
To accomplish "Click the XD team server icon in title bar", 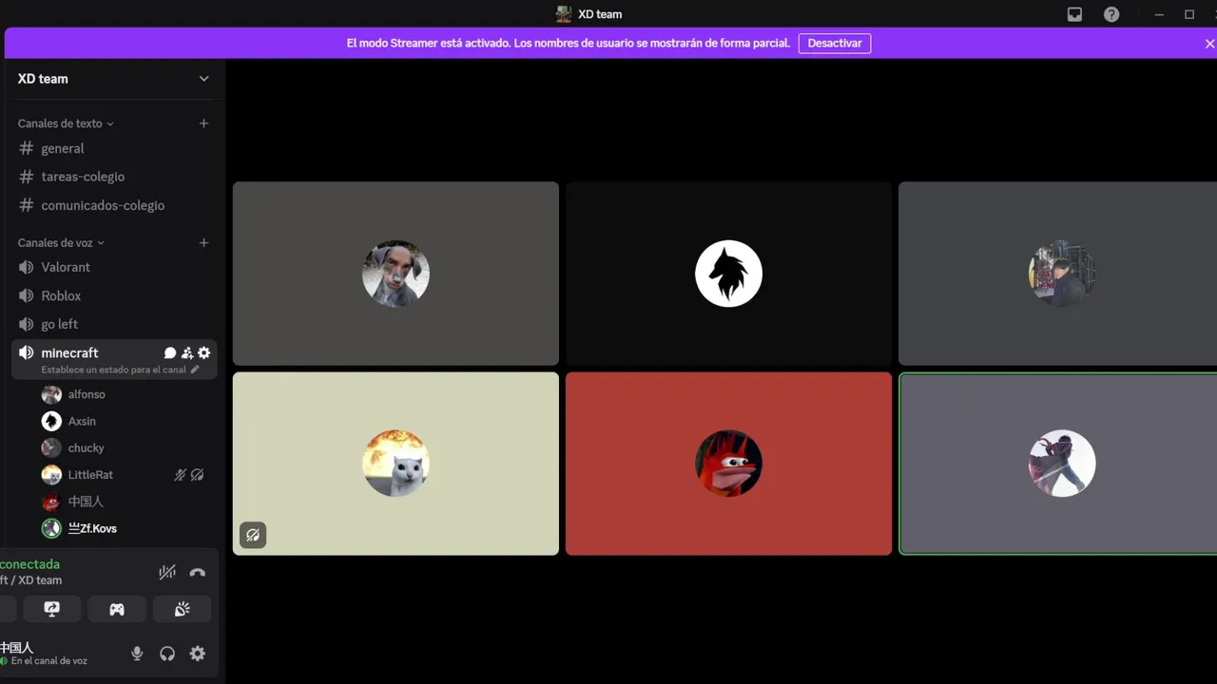I will click(564, 14).
